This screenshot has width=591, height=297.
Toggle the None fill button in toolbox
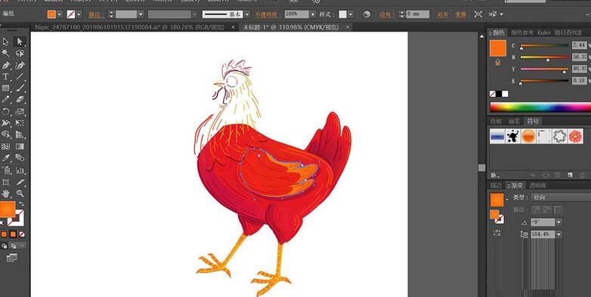[x=22, y=234]
